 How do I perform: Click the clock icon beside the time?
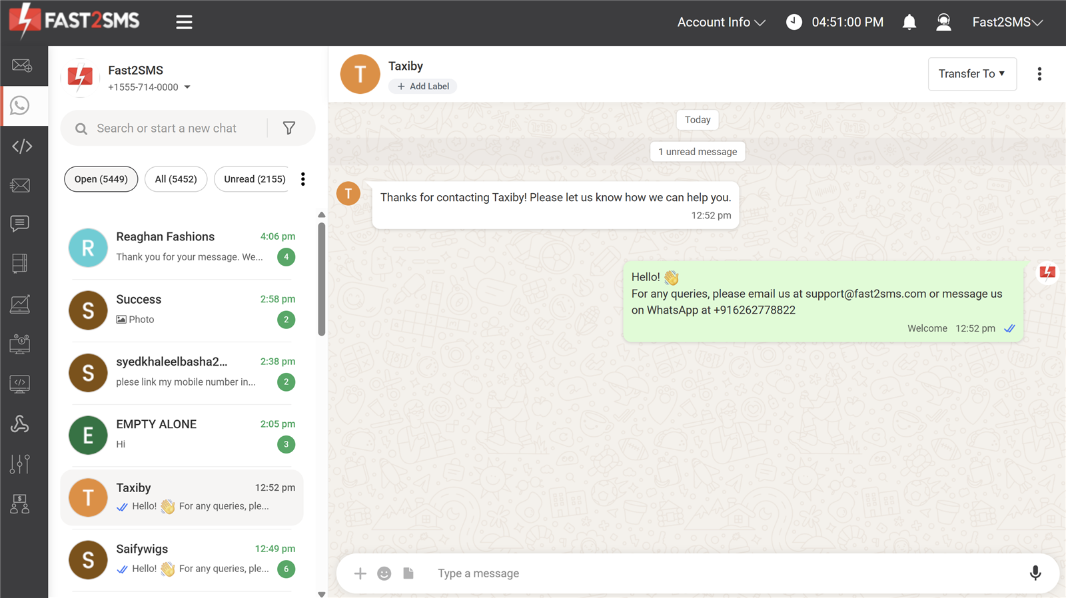coord(794,22)
